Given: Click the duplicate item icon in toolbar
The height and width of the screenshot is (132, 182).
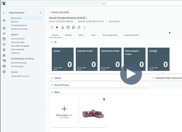Looking at the screenshot, I should pos(74,27).
